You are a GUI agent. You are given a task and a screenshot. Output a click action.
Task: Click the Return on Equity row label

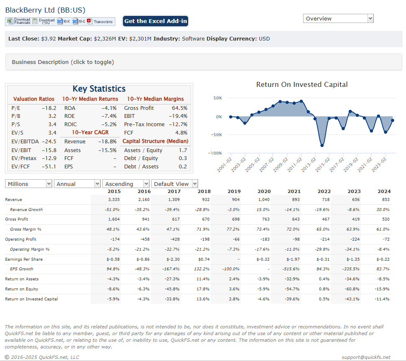21,289
